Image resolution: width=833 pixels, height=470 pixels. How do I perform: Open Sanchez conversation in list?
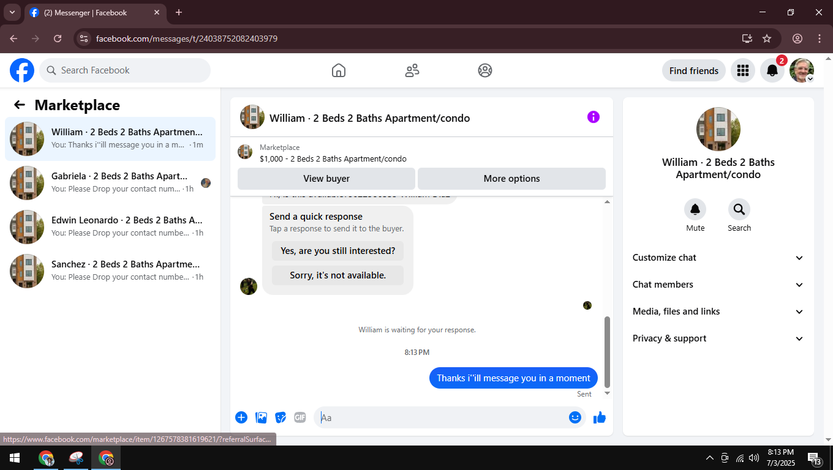coord(110,271)
